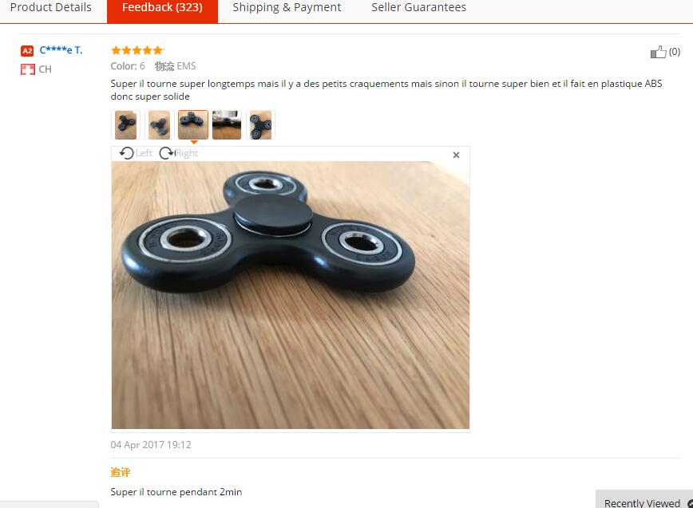Open the Product Details tab

tap(51, 7)
